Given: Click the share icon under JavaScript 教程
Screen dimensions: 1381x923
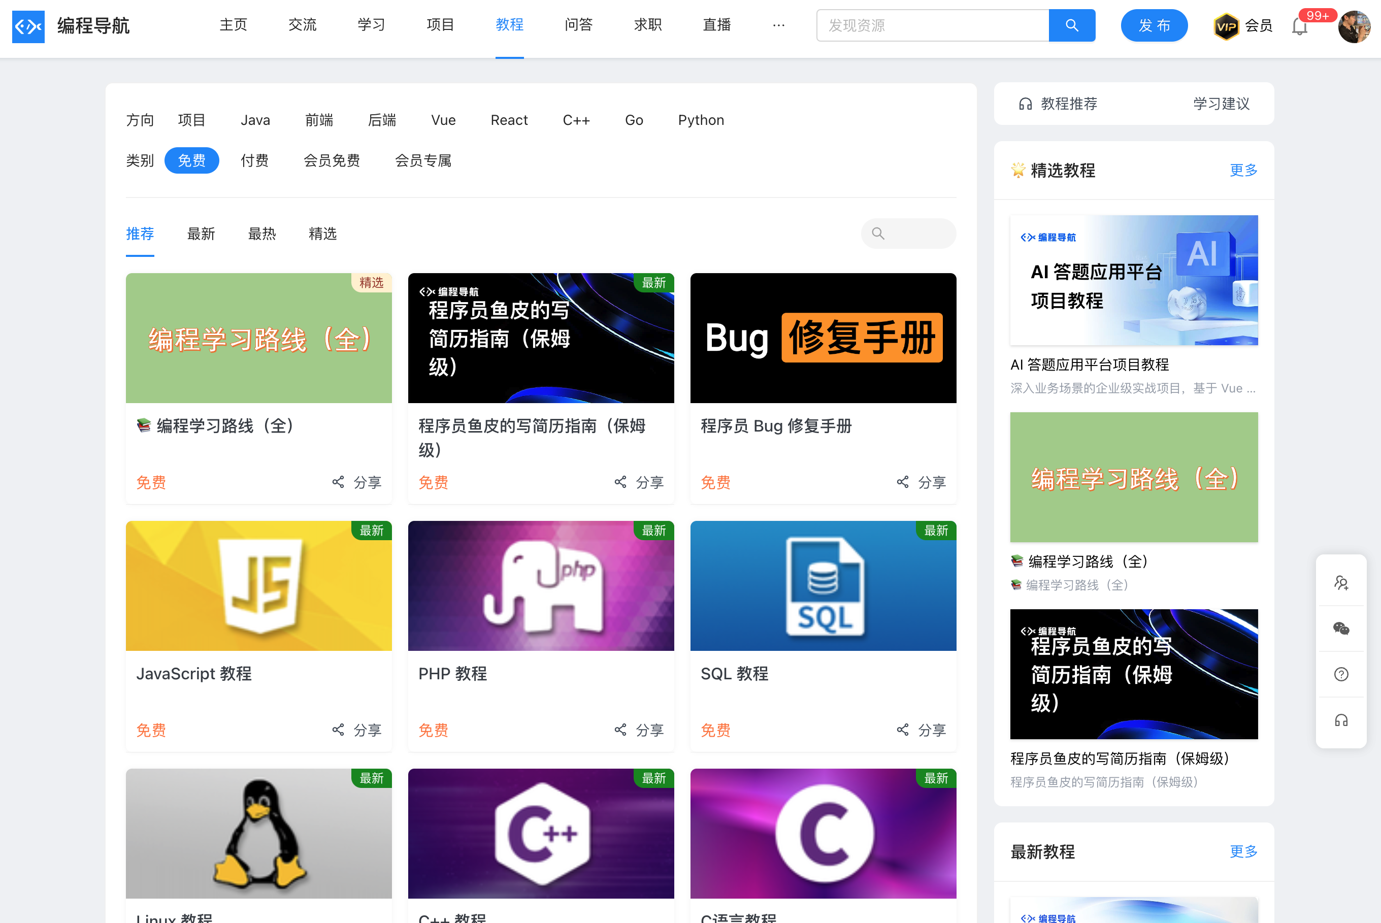Looking at the screenshot, I should click(338, 730).
